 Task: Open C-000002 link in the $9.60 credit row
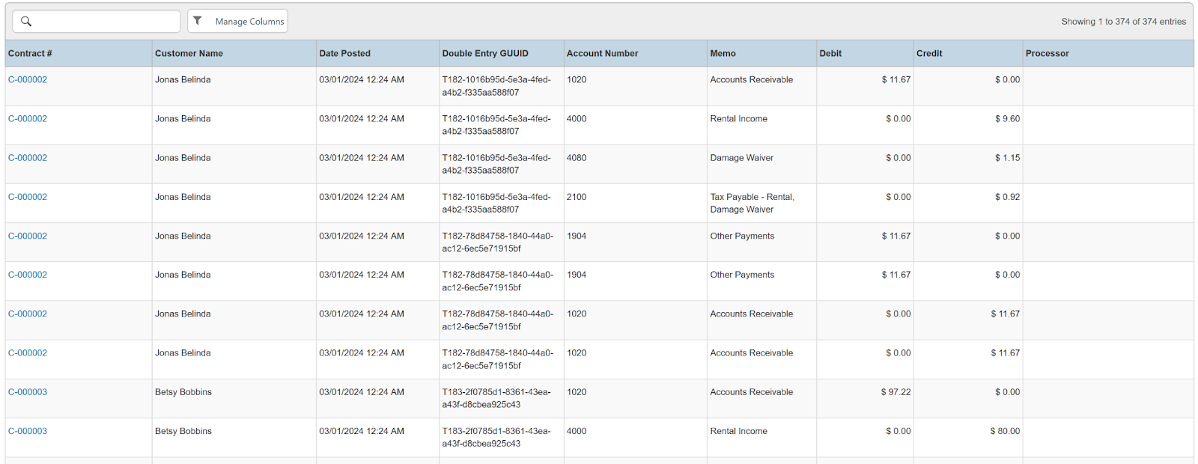(28, 119)
